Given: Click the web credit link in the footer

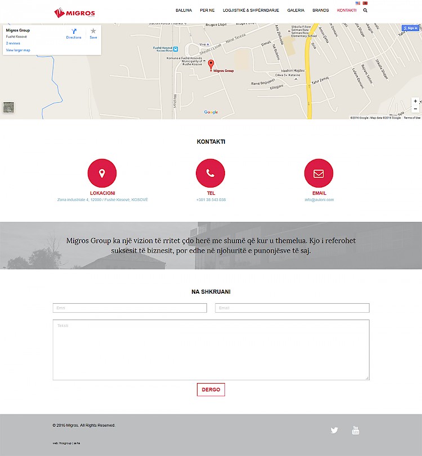Looking at the screenshot, I should point(66,443).
